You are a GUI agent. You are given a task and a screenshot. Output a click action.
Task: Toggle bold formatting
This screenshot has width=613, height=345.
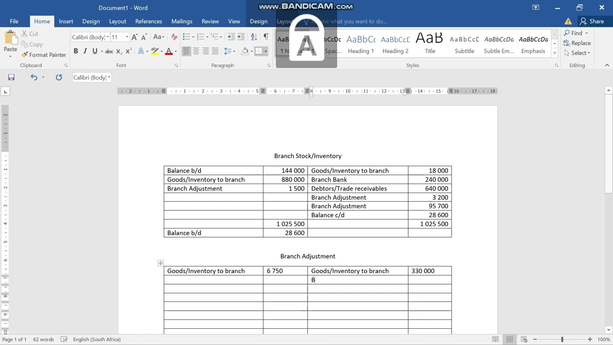[x=76, y=51]
